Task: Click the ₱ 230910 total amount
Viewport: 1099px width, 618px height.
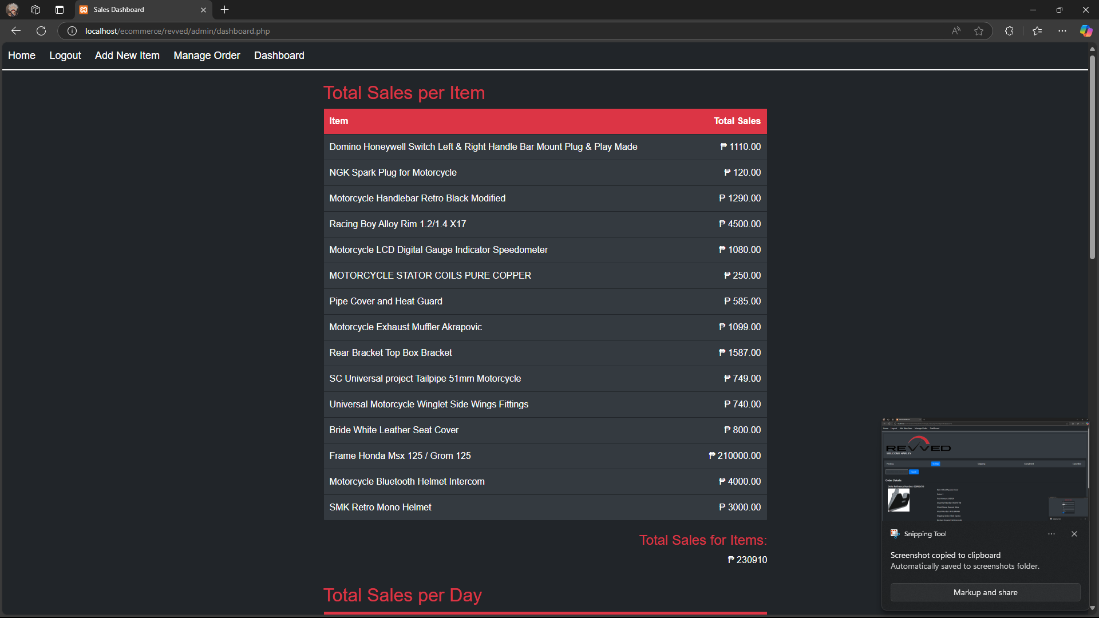Action: click(748, 560)
